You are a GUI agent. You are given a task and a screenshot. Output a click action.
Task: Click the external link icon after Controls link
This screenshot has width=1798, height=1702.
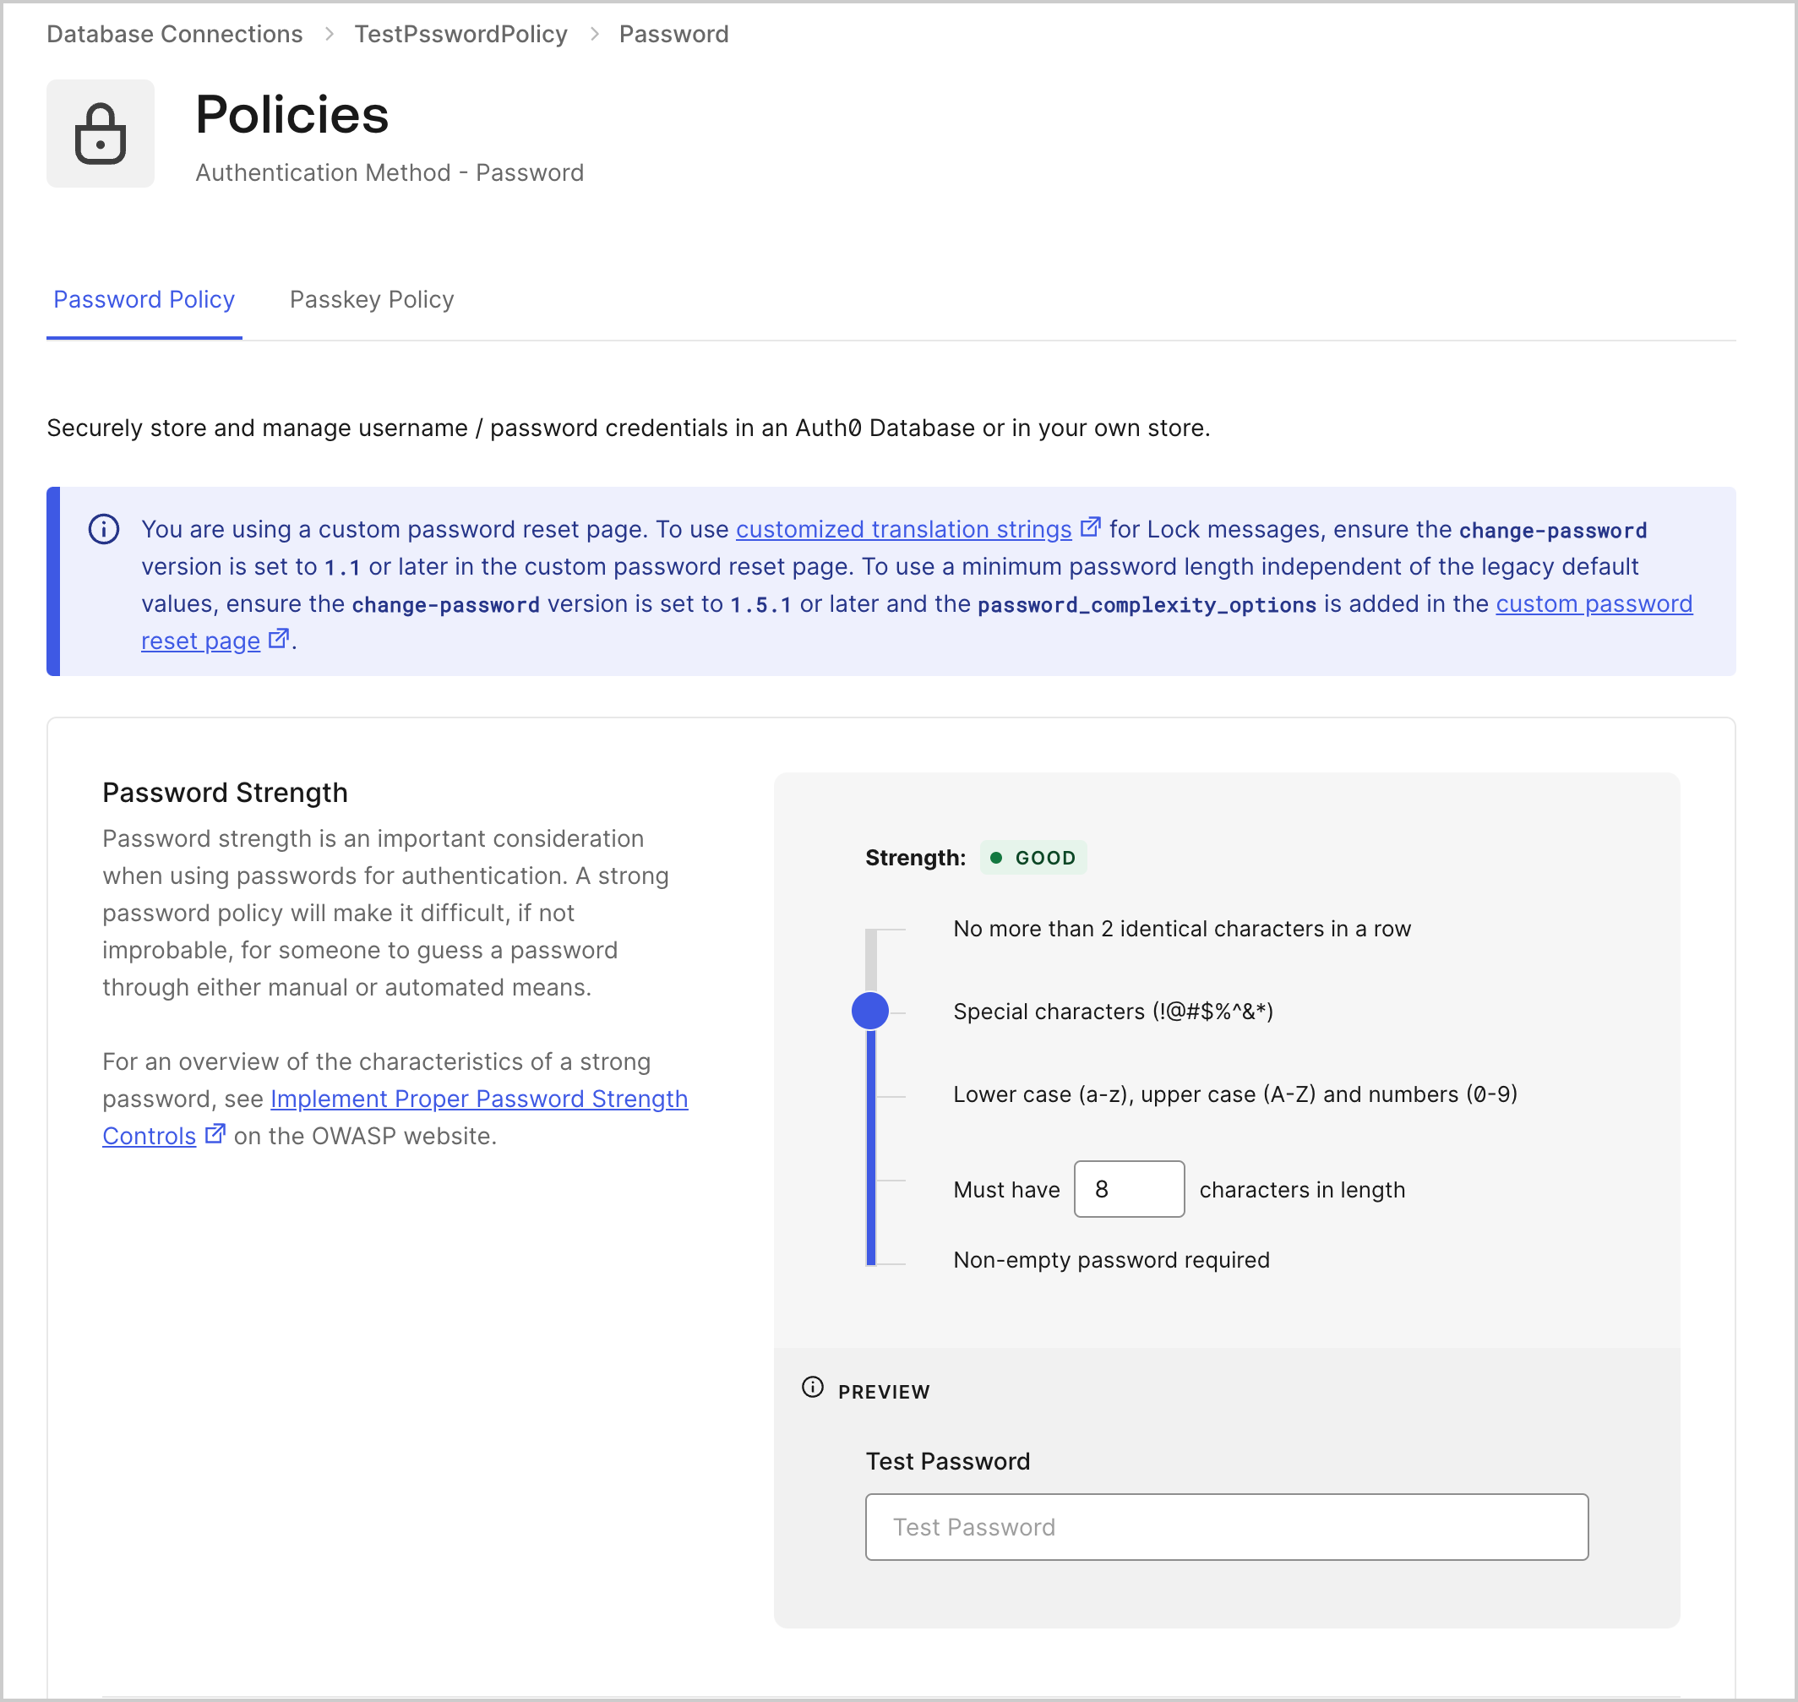click(x=215, y=1133)
